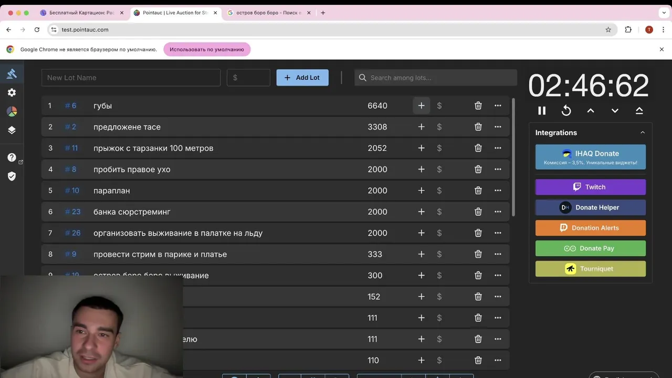This screenshot has height=378, width=672.
Task: Open a new browser tab
Action: pos(323,13)
